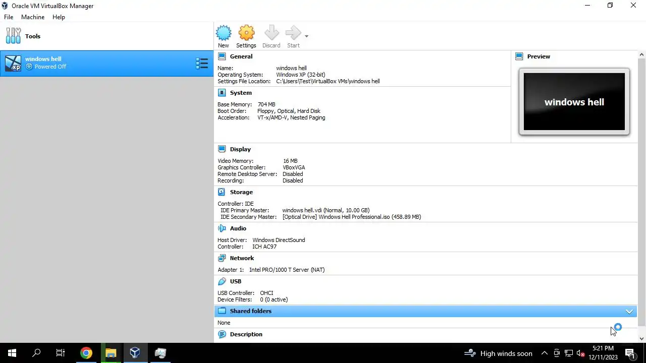Click the Preview section monitor icon
The height and width of the screenshot is (363, 646).
click(x=519, y=56)
